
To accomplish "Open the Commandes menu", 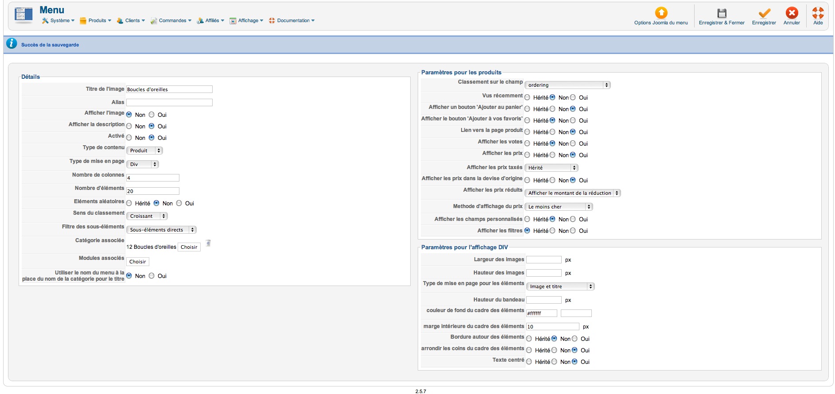I will click(171, 20).
